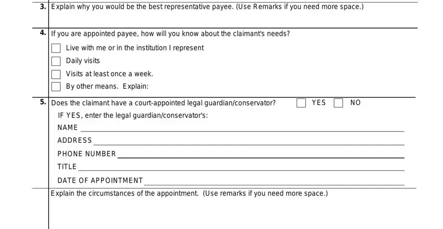Enable the 'By other means' checkbox
443x229 pixels.
56,87
